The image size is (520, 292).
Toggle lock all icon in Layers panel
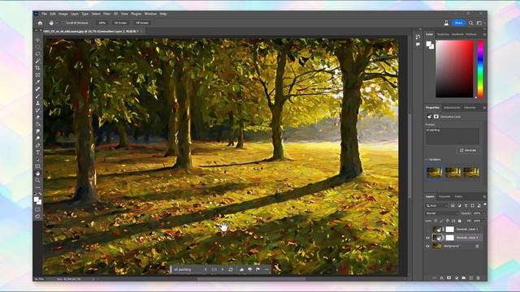click(x=460, y=221)
